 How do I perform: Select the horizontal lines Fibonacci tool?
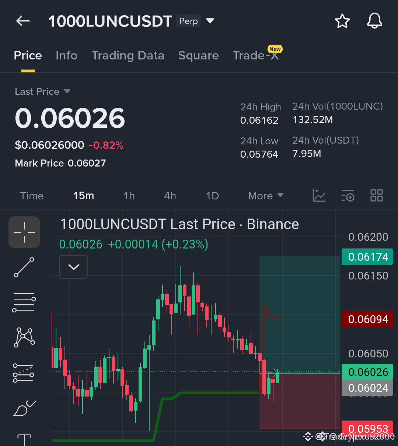pos(24,302)
